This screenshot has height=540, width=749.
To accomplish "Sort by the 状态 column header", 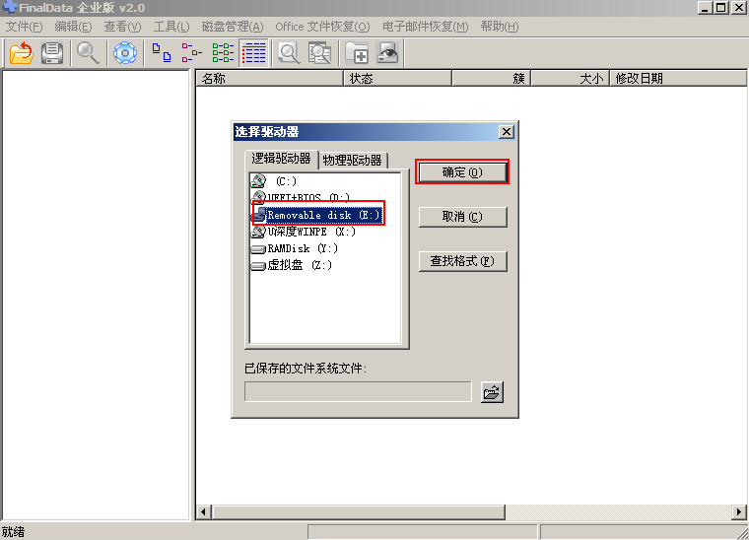I will click(x=397, y=78).
